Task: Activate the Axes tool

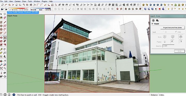Action: pyautogui.click(x=1, y=57)
